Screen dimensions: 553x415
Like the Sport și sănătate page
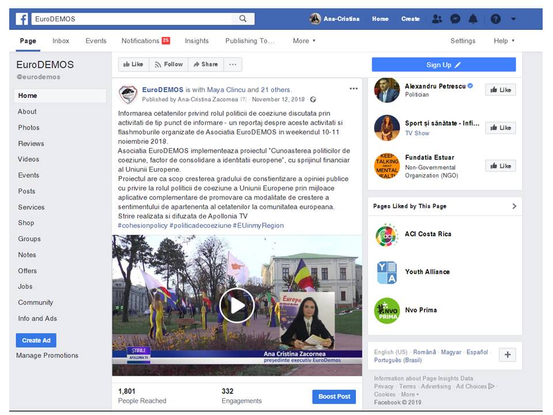[501, 128]
